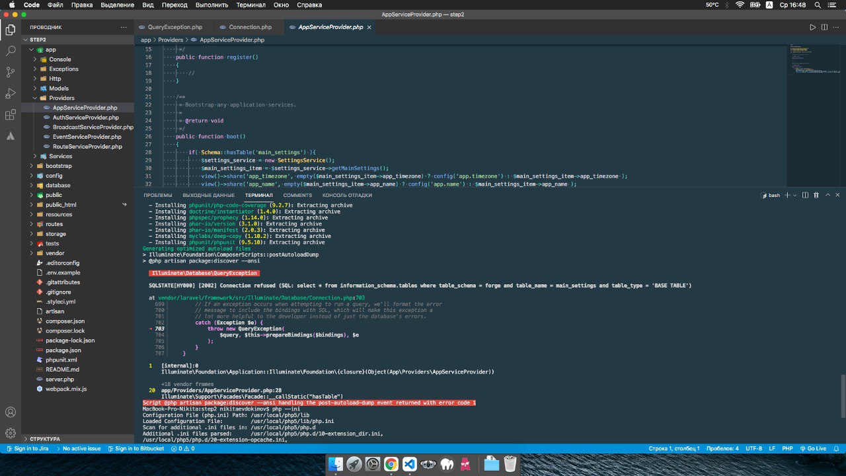Expand the СТРУКТУРА section
The width and height of the screenshot is (846, 476).
[44, 439]
